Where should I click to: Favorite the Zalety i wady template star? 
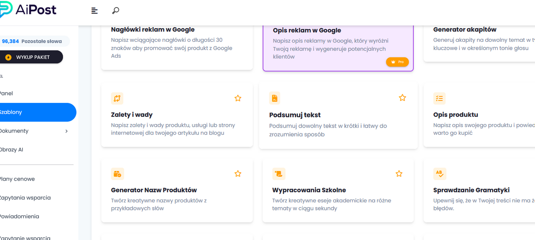(x=238, y=98)
